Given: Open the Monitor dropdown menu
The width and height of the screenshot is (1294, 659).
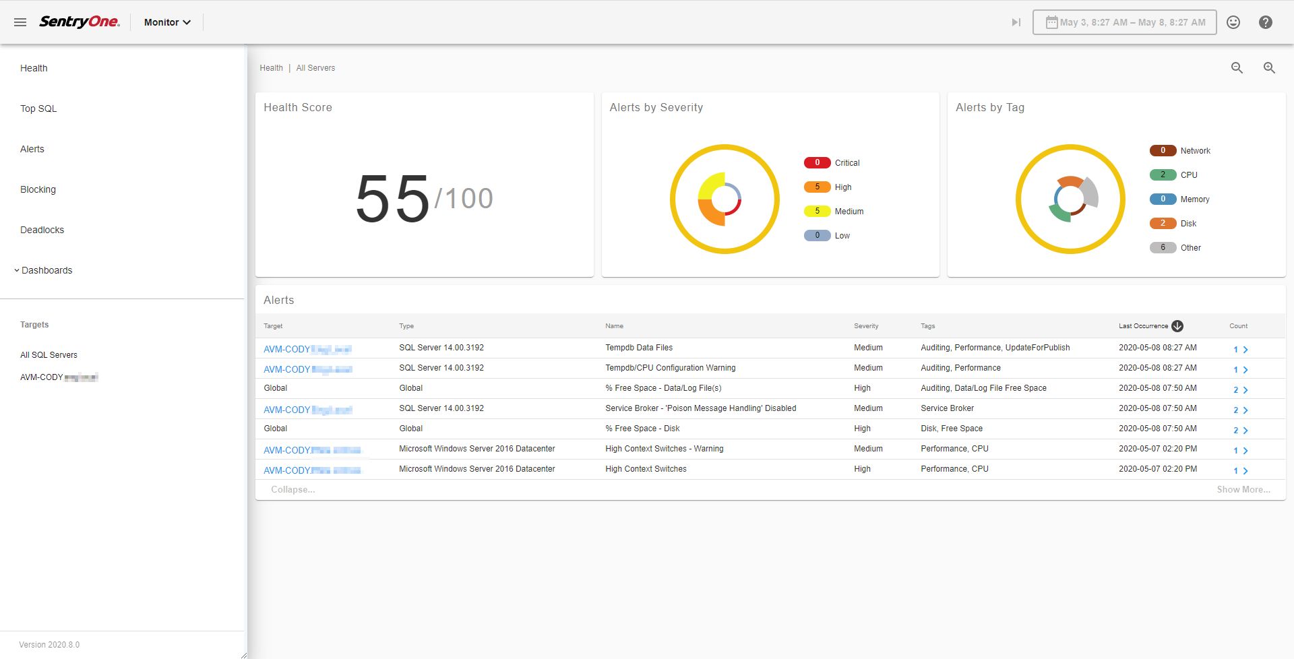Looking at the screenshot, I should (x=167, y=22).
